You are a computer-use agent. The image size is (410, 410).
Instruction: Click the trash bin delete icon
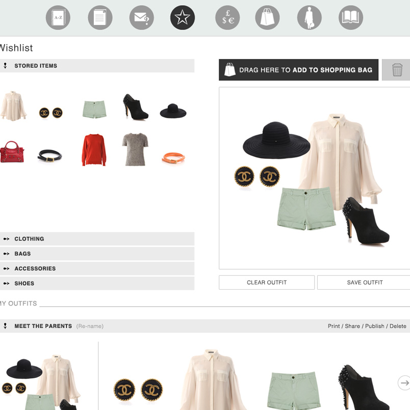pyautogui.click(x=397, y=70)
